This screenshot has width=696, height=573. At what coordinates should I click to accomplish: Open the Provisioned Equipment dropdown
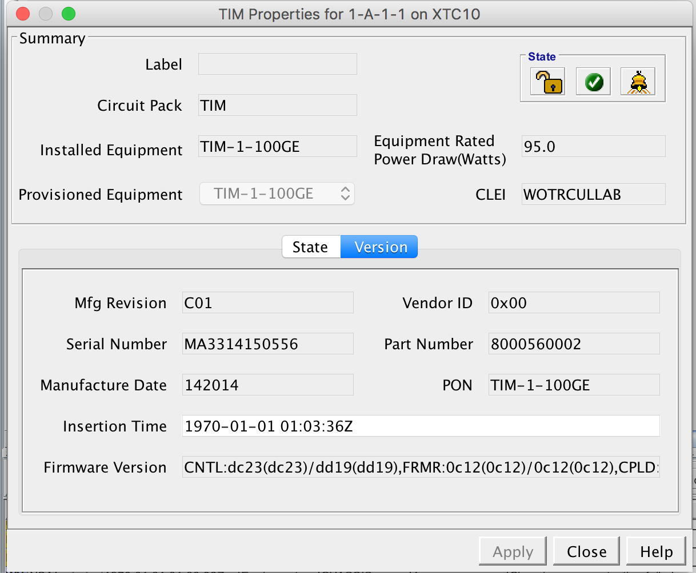point(345,193)
